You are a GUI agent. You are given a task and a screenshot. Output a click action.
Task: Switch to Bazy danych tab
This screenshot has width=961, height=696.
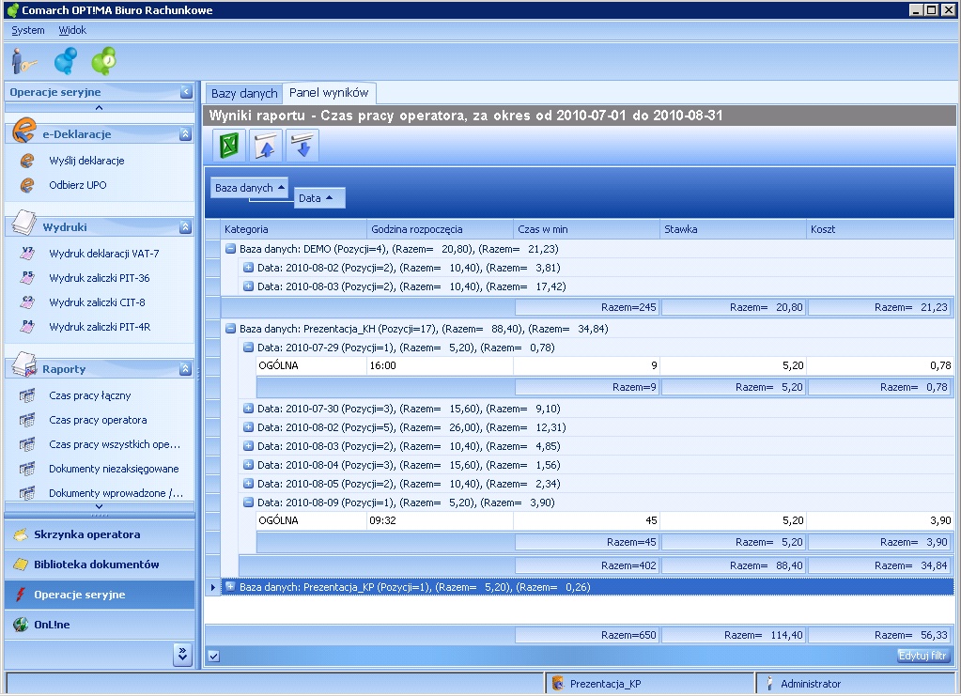(x=244, y=93)
